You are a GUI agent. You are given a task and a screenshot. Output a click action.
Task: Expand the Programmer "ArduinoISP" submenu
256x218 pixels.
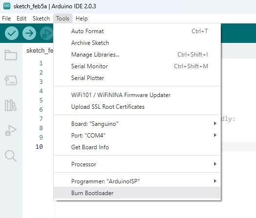pyautogui.click(x=138, y=181)
